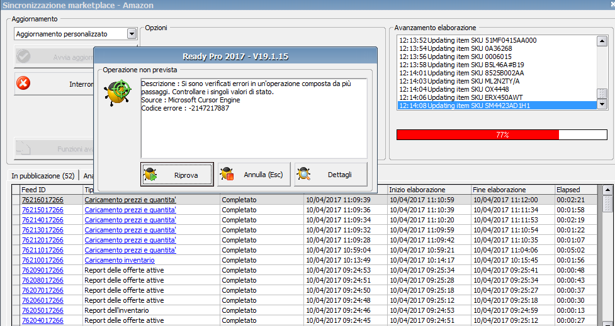Click row selector of feed 76216017266

tap(16, 200)
